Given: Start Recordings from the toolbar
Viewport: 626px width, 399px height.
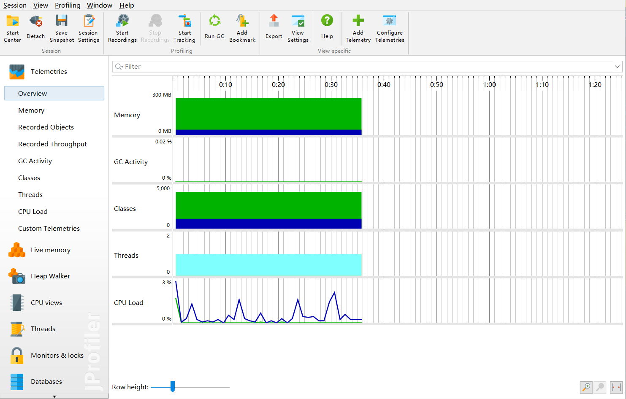Looking at the screenshot, I should click(x=122, y=28).
